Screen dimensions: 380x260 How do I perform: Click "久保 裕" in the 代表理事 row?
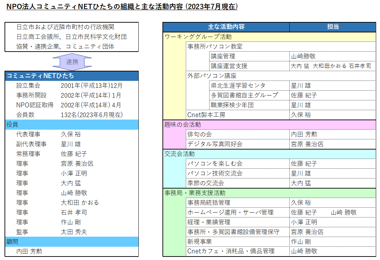coord(71,134)
